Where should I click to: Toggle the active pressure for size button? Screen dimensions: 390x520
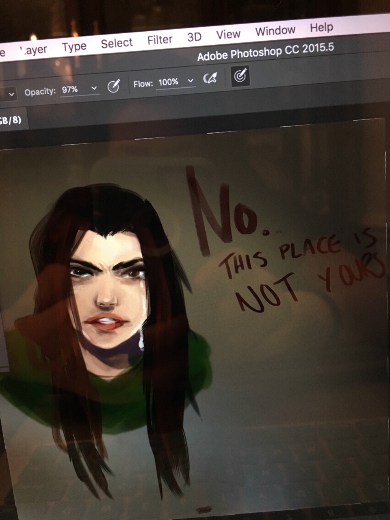240,76
